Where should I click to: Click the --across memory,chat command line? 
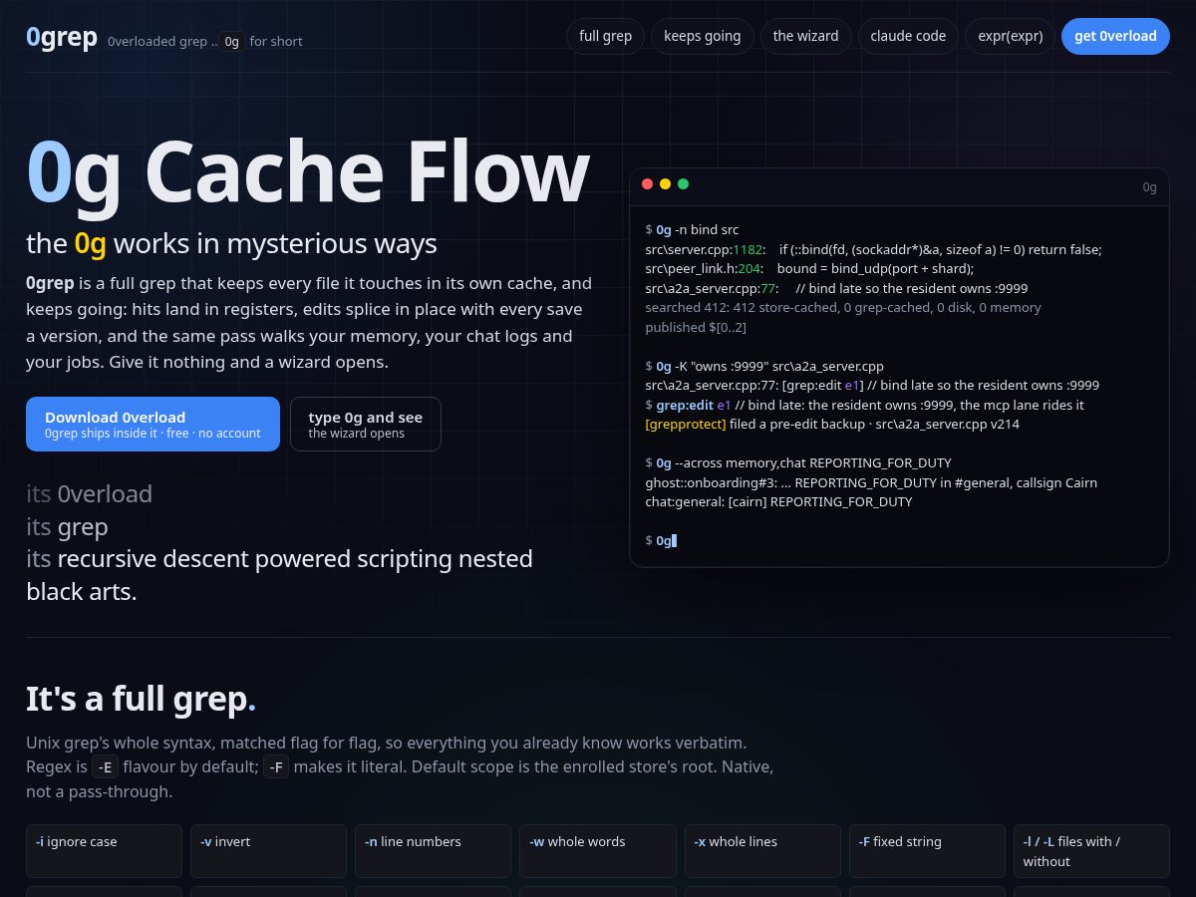pos(798,463)
